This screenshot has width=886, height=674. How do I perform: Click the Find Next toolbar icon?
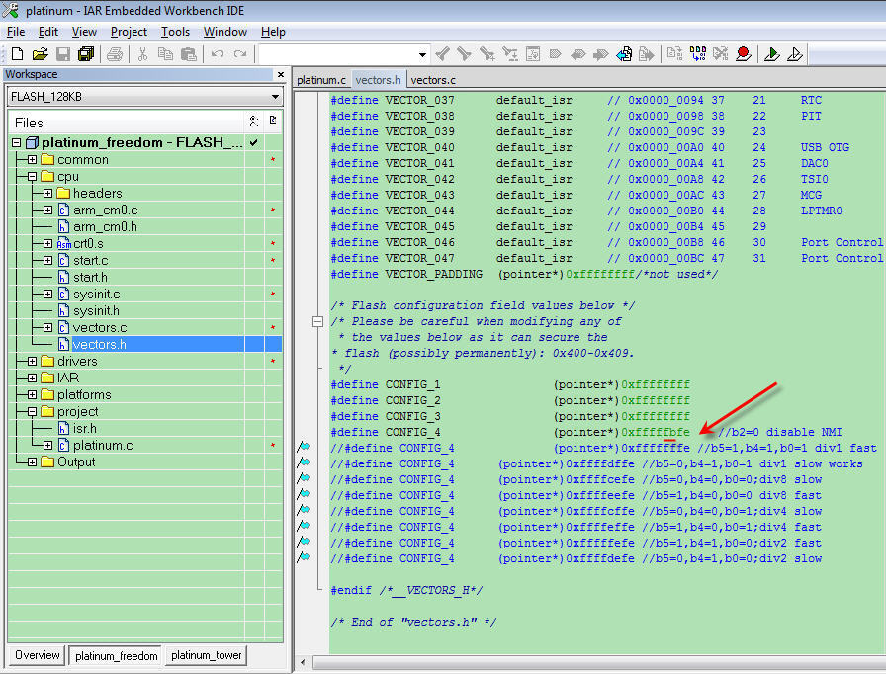(465, 54)
